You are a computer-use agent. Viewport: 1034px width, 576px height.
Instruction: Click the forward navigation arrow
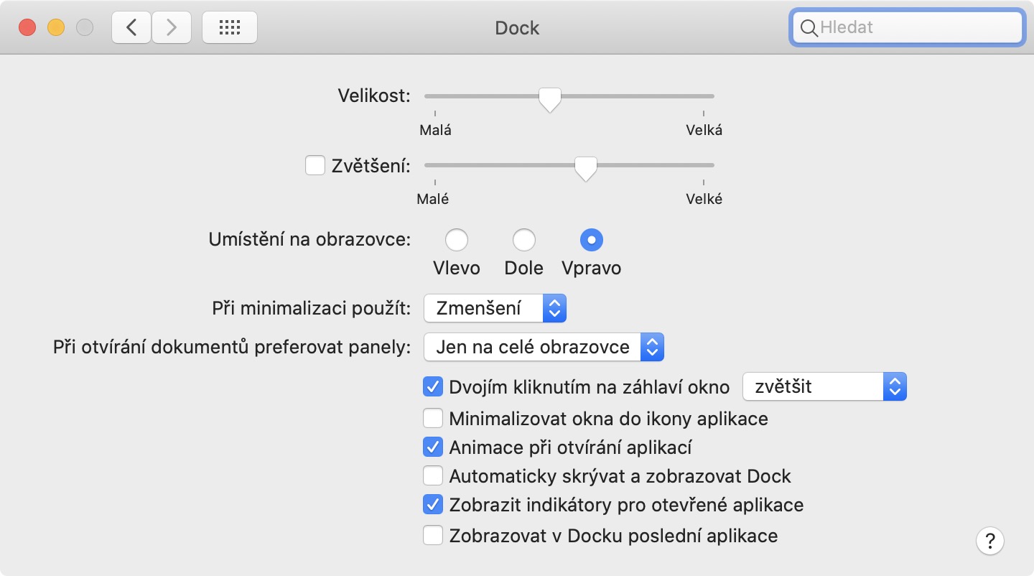click(171, 28)
